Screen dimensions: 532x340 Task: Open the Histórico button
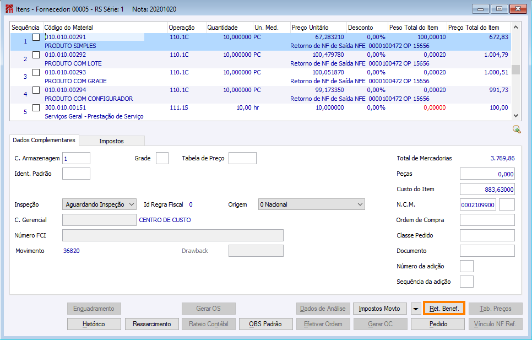(x=94, y=324)
